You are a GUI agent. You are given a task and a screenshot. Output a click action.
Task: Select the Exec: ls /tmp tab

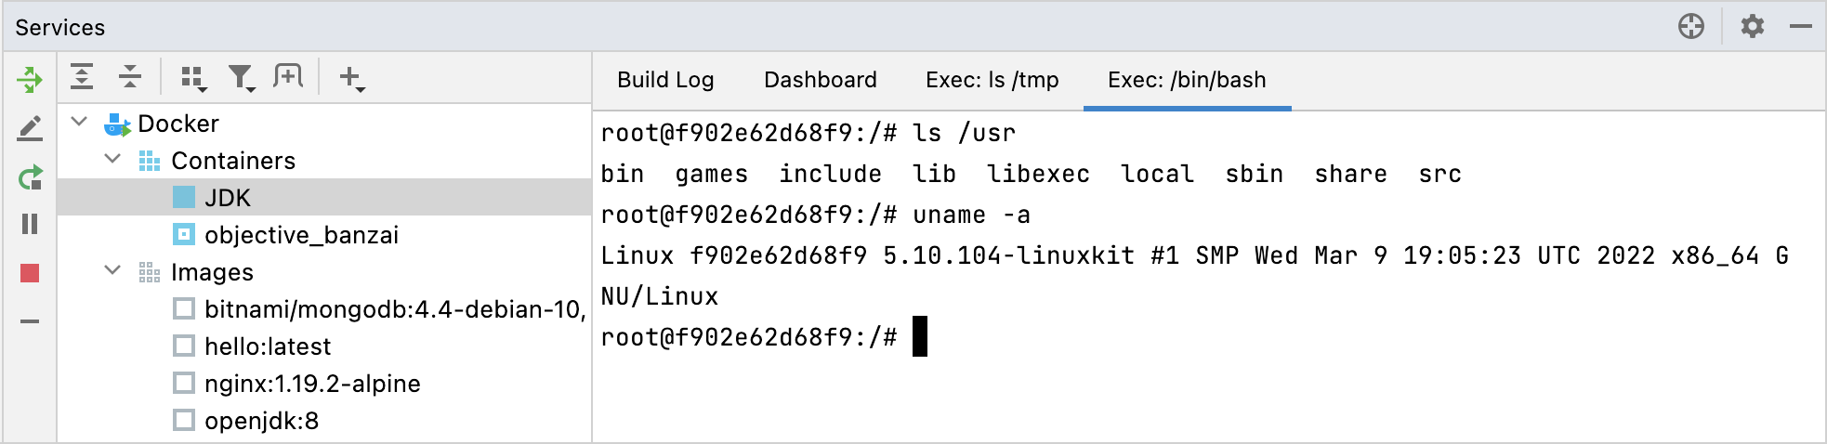(992, 80)
